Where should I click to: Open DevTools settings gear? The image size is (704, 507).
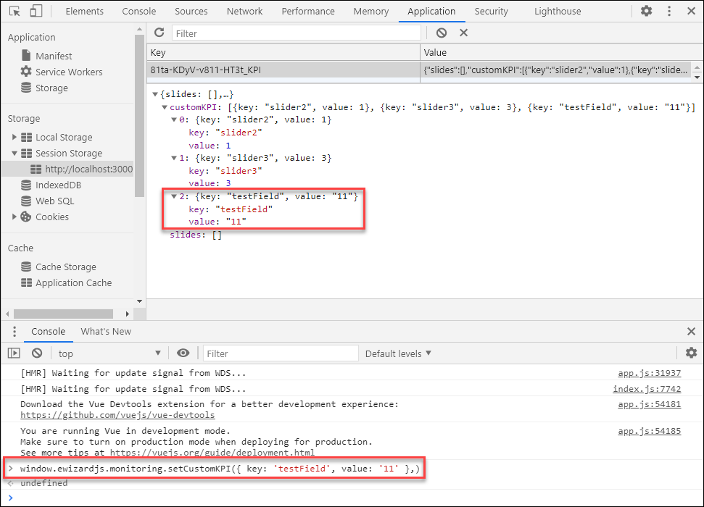click(x=646, y=11)
